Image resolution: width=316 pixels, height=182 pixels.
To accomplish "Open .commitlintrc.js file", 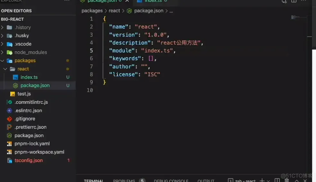I will [31, 102].
